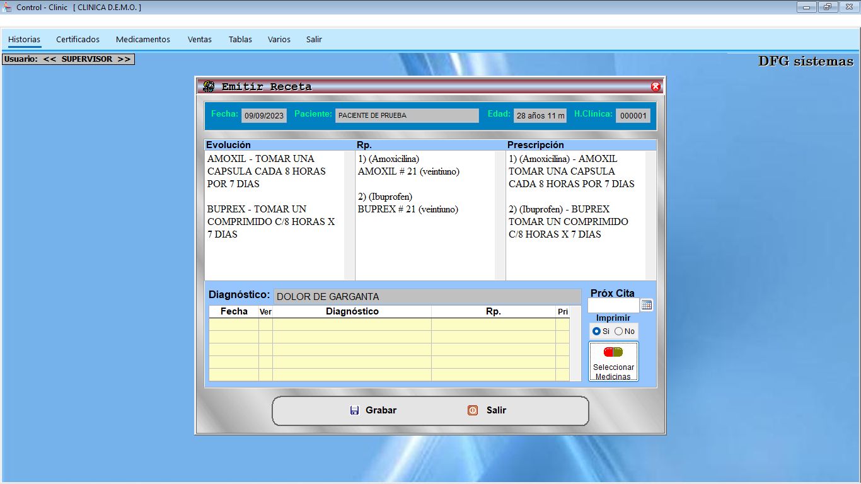Click the Seleccionar Medicinas pill button
Viewport: 861px width, 484px height.
point(613,362)
